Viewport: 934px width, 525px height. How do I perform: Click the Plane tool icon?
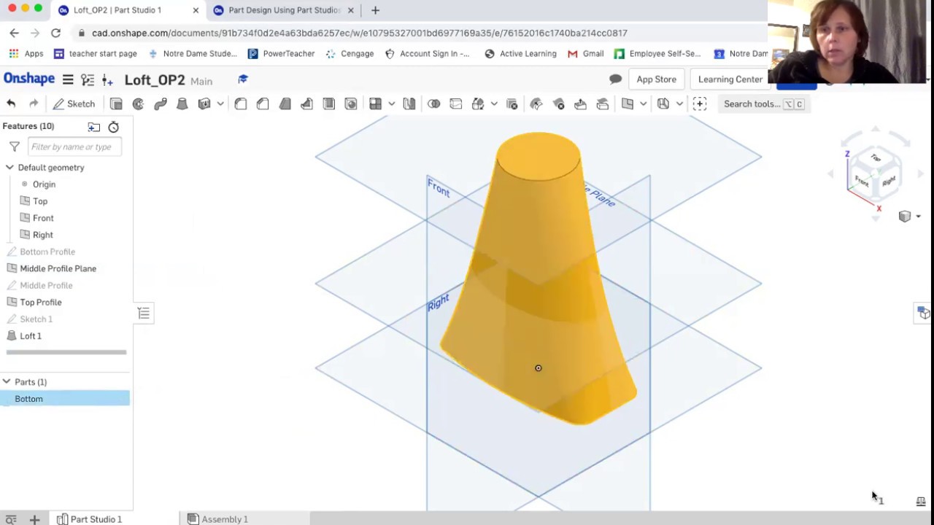(628, 104)
